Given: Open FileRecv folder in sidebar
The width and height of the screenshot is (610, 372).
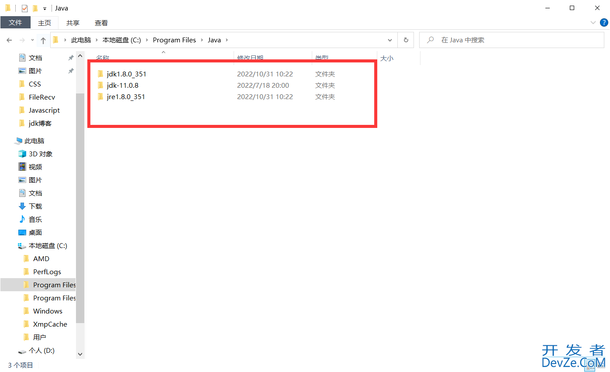Looking at the screenshot, I should (x=42, y=97).
